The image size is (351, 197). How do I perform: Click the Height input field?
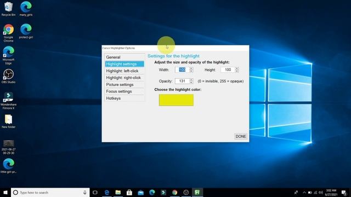point(228,69)
